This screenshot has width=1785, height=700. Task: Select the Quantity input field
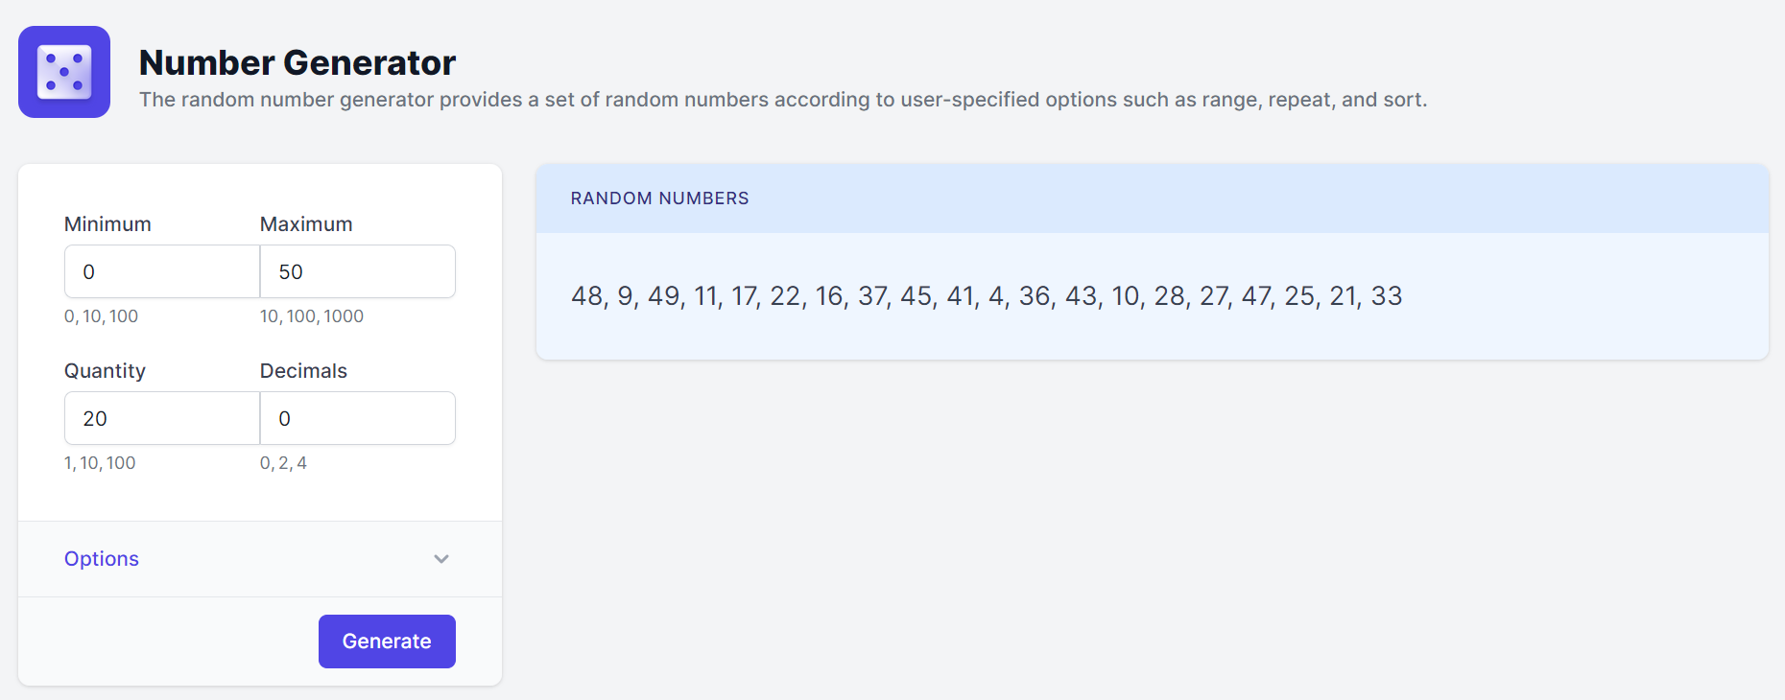tap(161, 418)
